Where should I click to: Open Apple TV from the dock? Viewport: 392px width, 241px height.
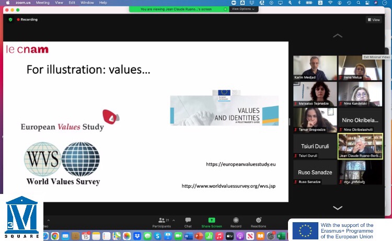point(229,236)
